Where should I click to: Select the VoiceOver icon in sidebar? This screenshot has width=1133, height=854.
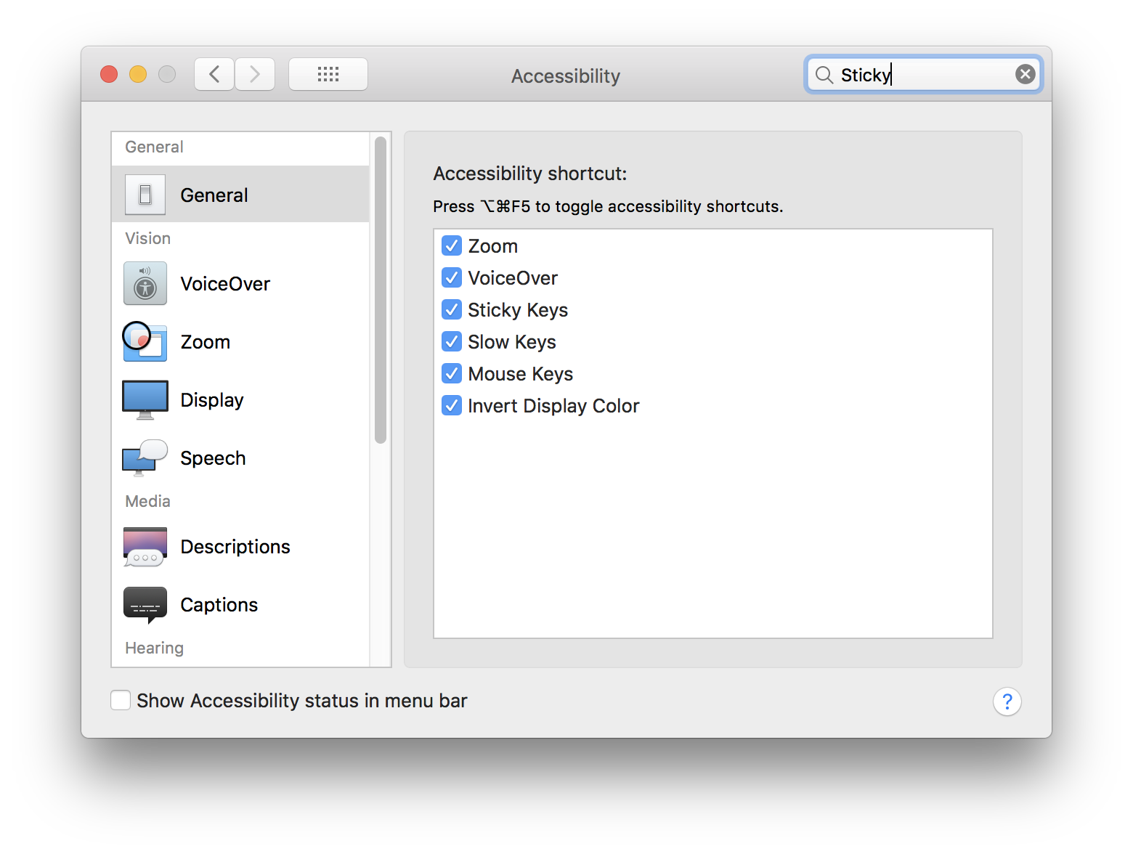point(145,283)
